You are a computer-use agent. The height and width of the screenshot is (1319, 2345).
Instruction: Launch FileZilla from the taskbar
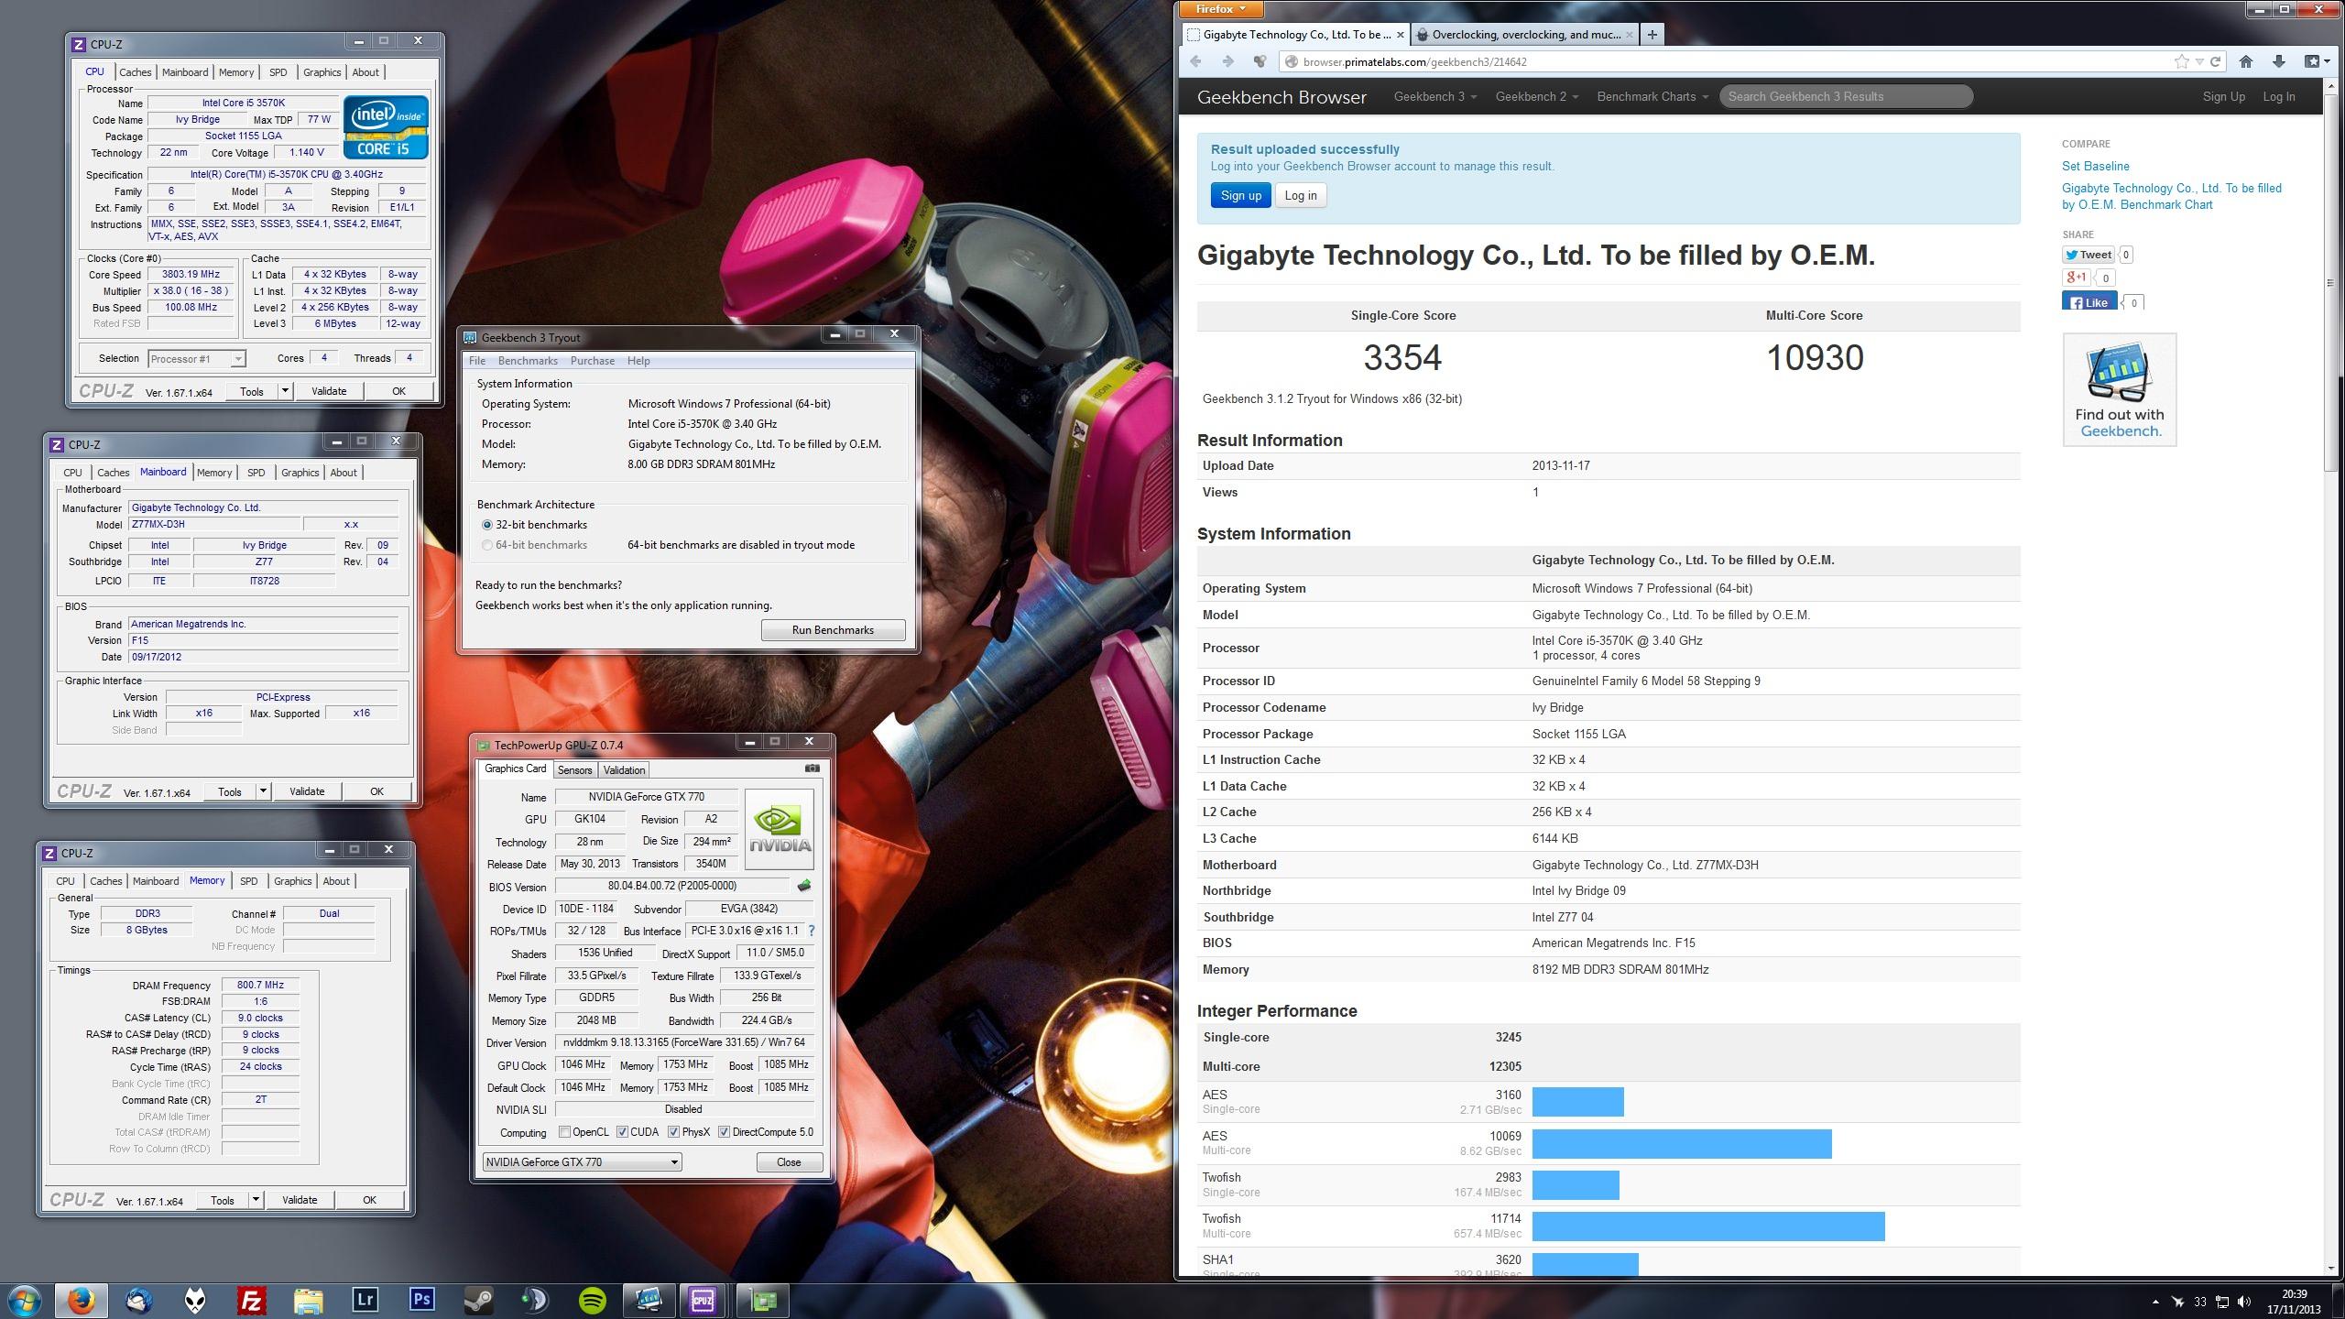click(251, 1300)
